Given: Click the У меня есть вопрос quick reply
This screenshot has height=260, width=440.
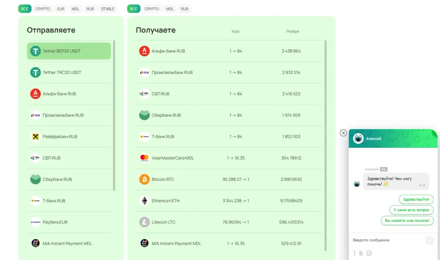Looking at the screenshot, I should (x=411, y=210).
